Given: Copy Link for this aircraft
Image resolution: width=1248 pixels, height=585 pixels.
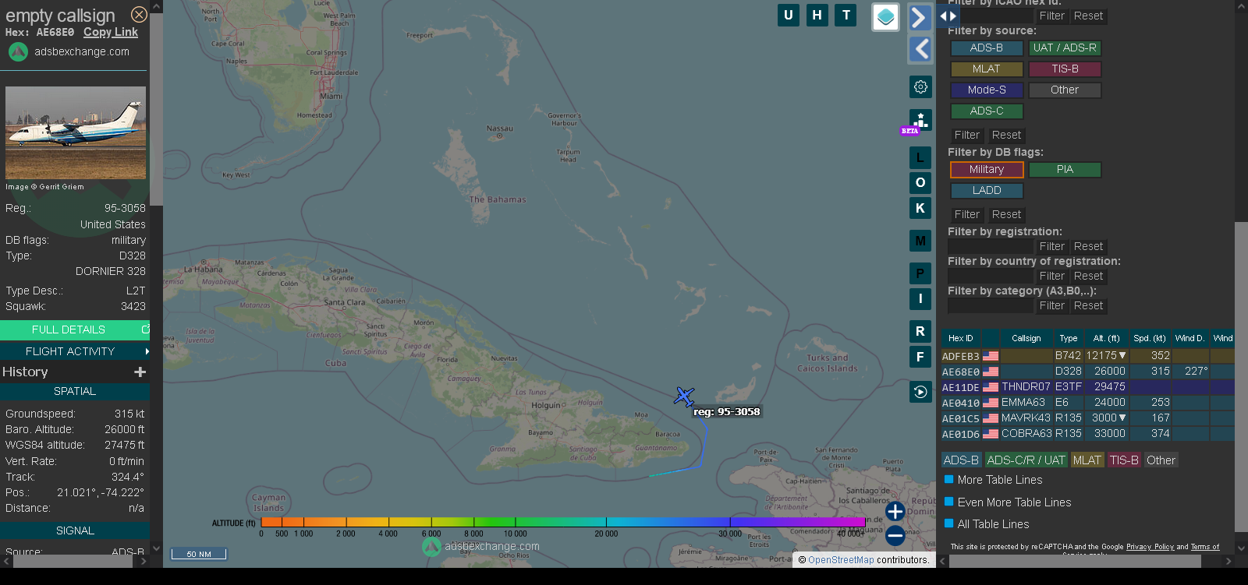Looking at the screenshot, I should (111, 32).
